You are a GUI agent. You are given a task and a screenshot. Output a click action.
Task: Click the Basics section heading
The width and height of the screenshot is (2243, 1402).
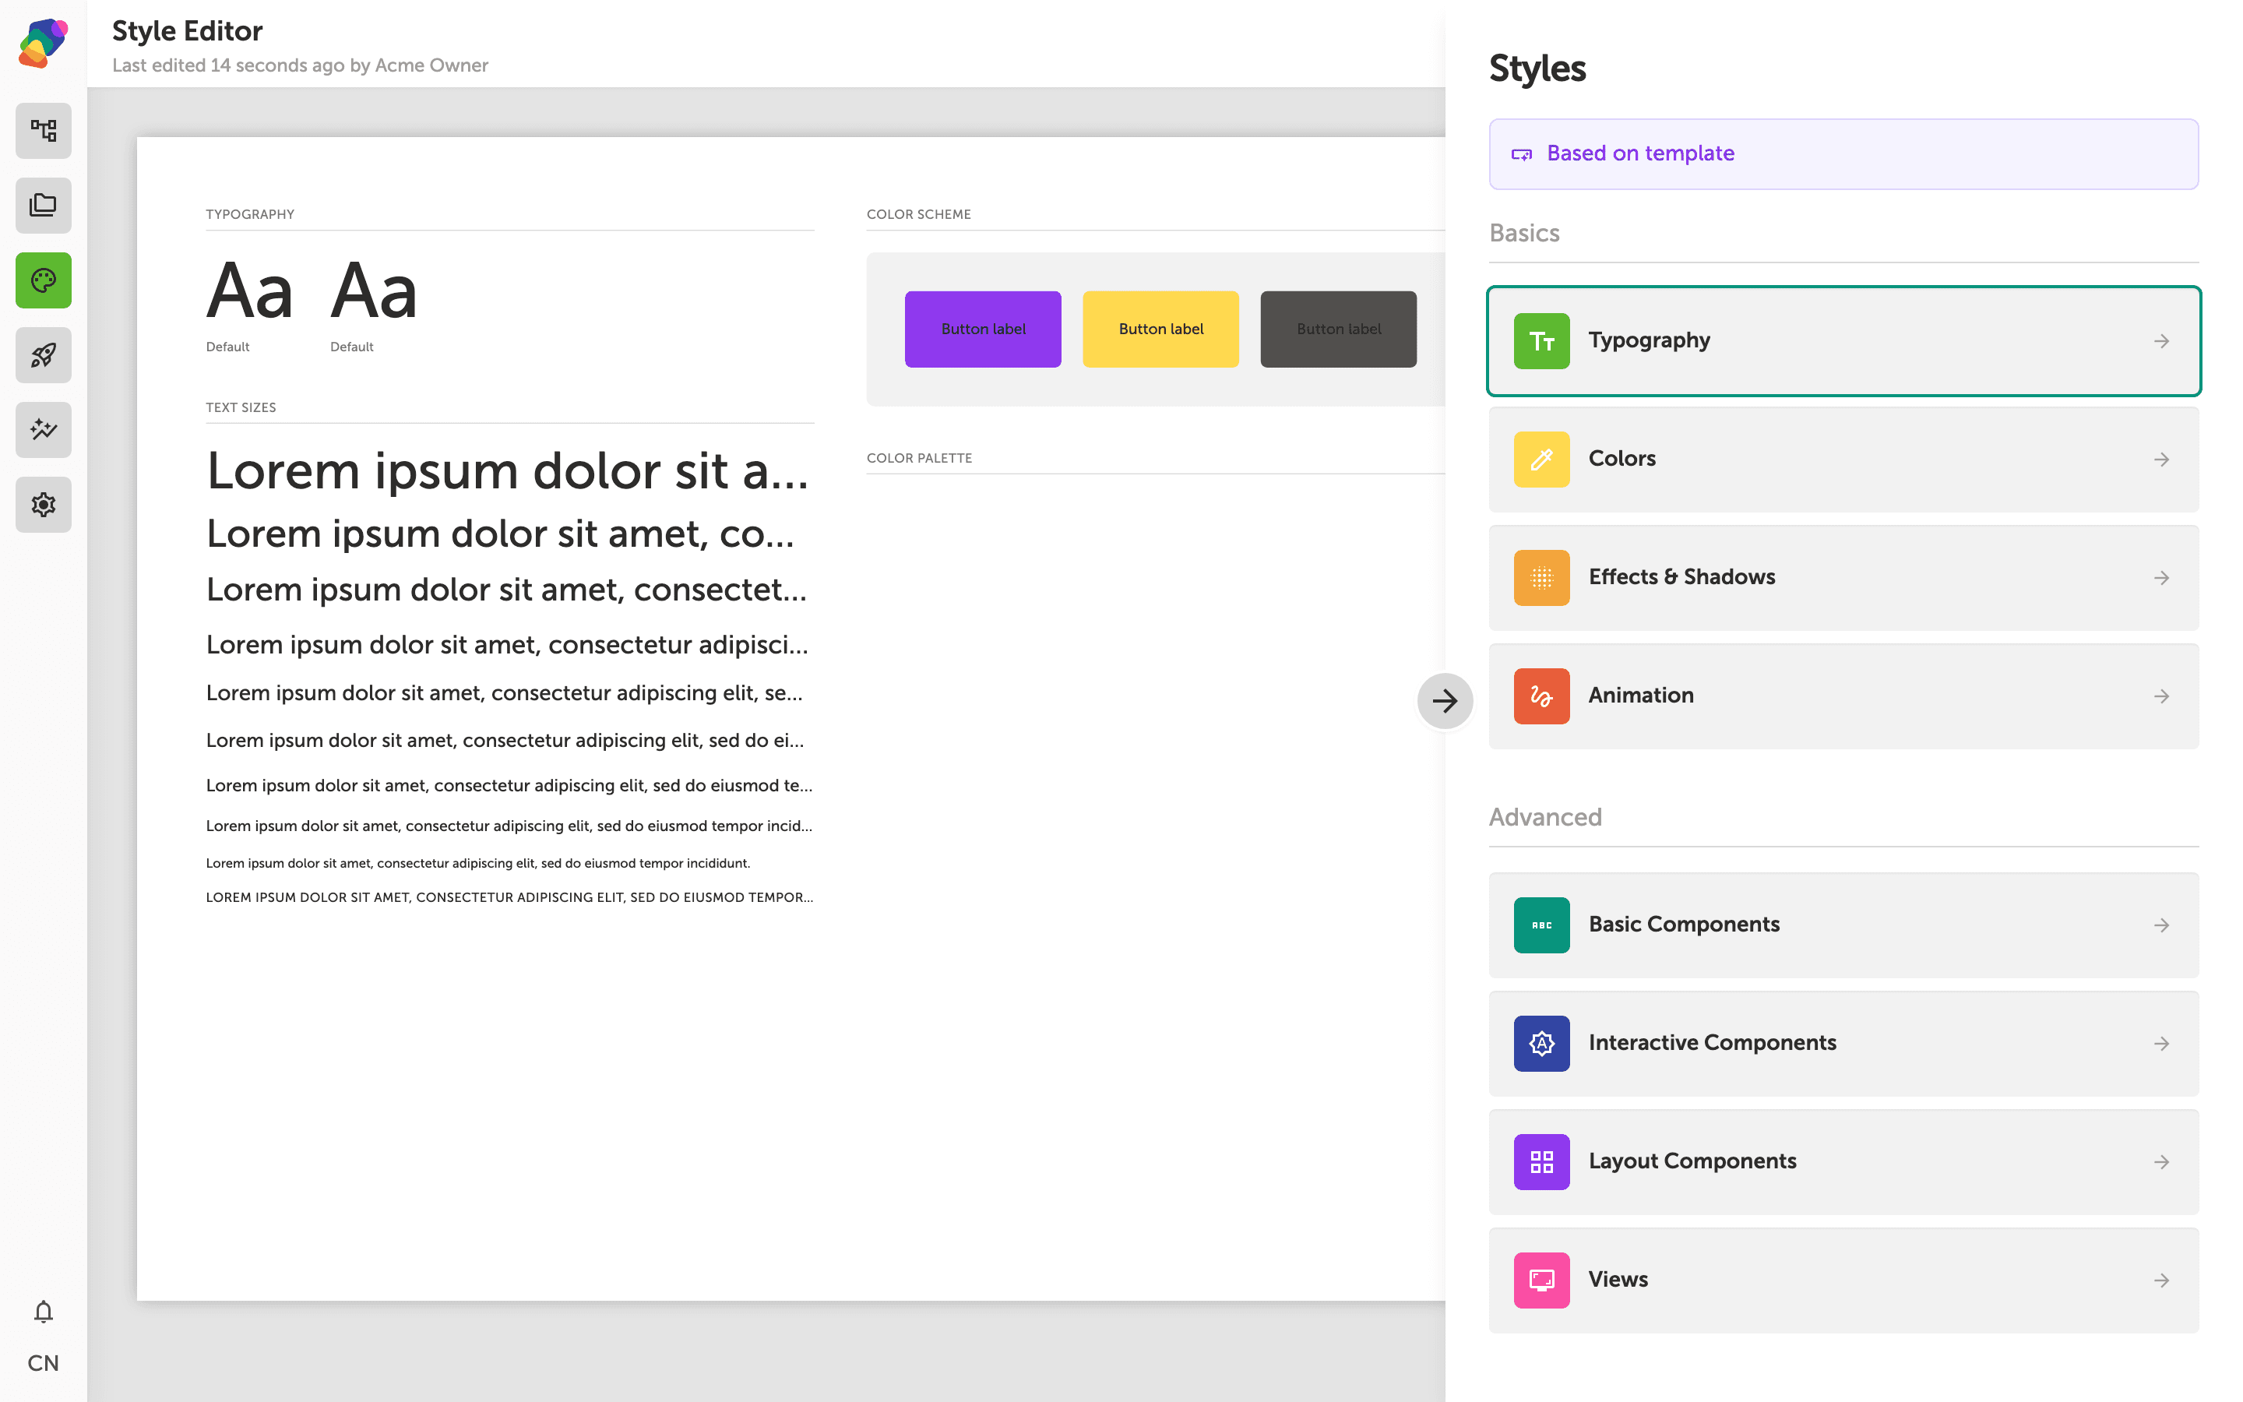click(x=1523, y=233)
